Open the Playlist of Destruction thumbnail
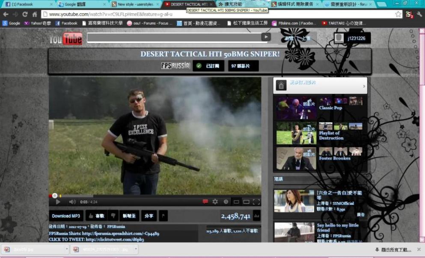This screenshot has height=258, width=425. point(296,133)
